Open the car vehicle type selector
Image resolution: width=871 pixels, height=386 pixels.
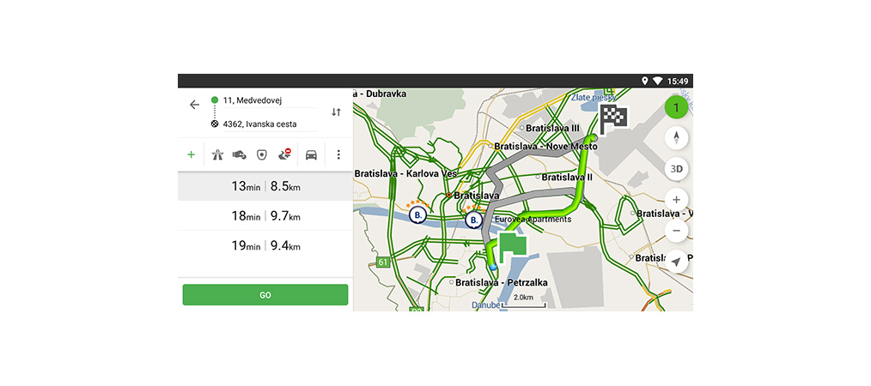tap(311, 155)
